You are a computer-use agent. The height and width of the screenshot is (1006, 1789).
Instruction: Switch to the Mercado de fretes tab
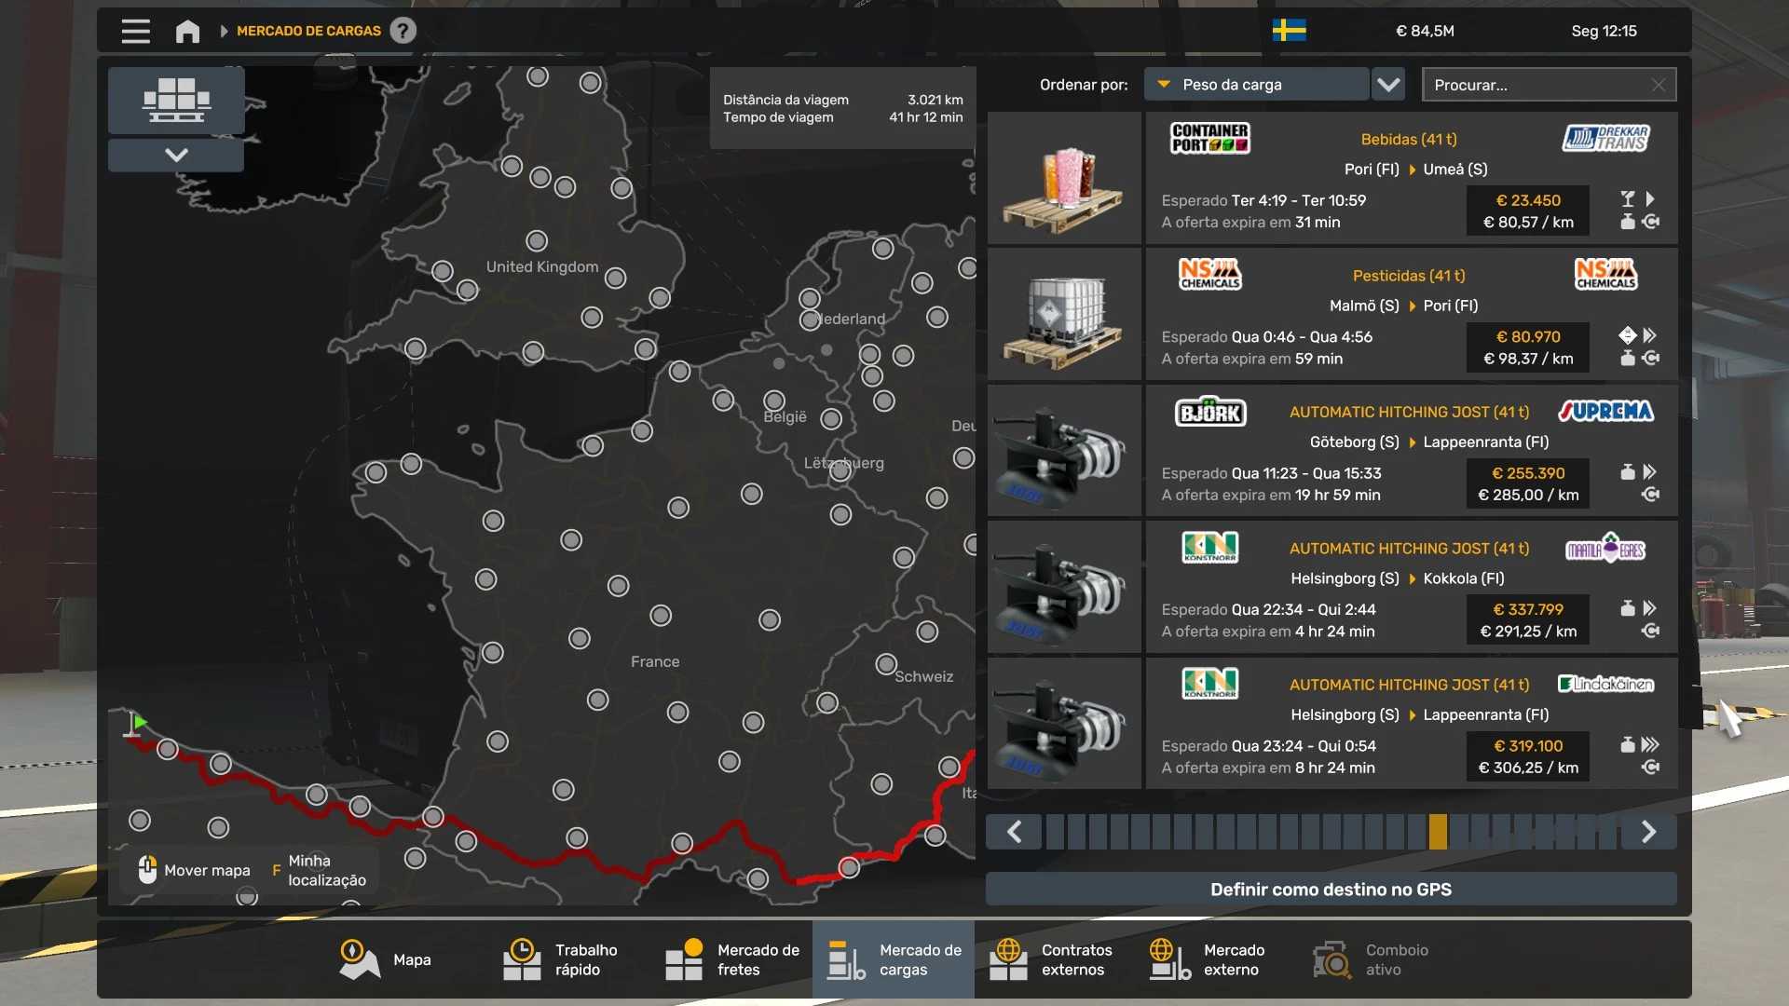pyautogui.click(x=732, y=959)
